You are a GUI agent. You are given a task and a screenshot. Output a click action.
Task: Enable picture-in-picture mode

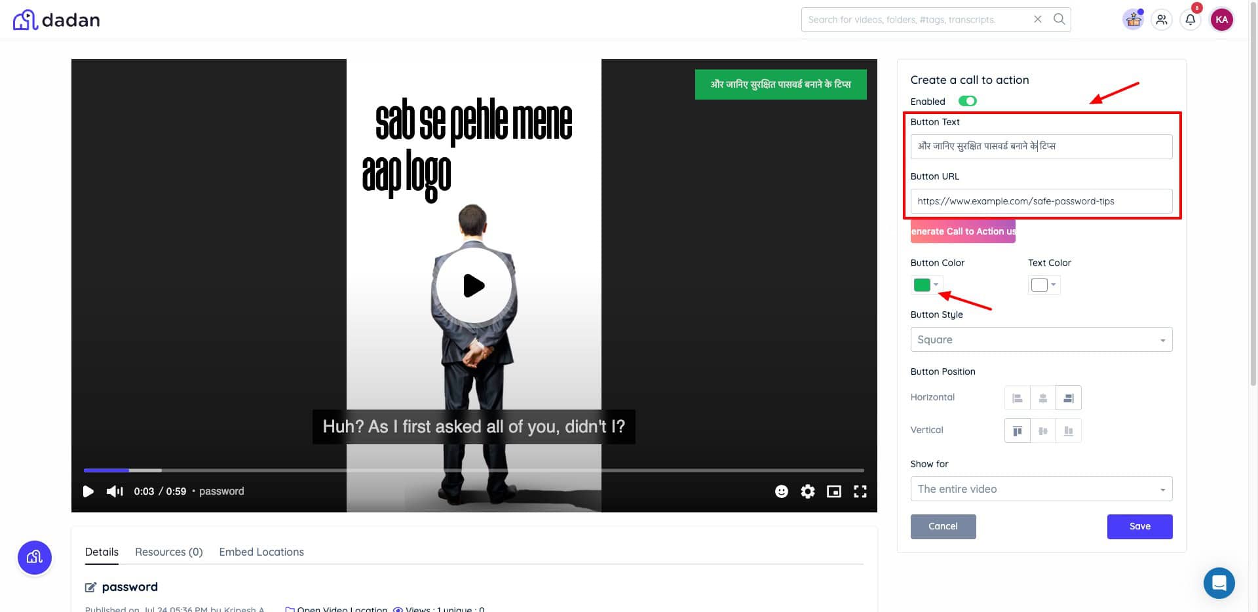(x=833, y=491)
